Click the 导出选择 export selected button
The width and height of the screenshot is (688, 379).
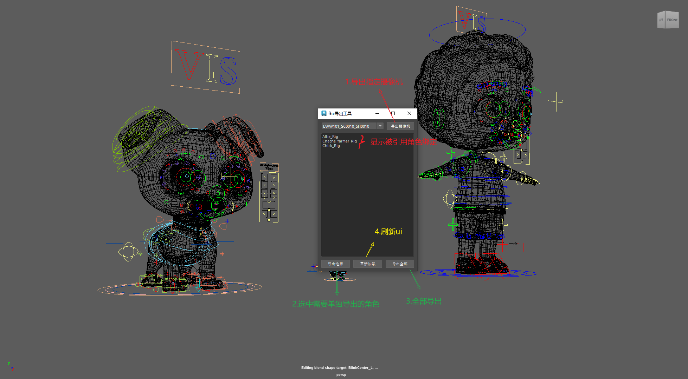(335, 264)
